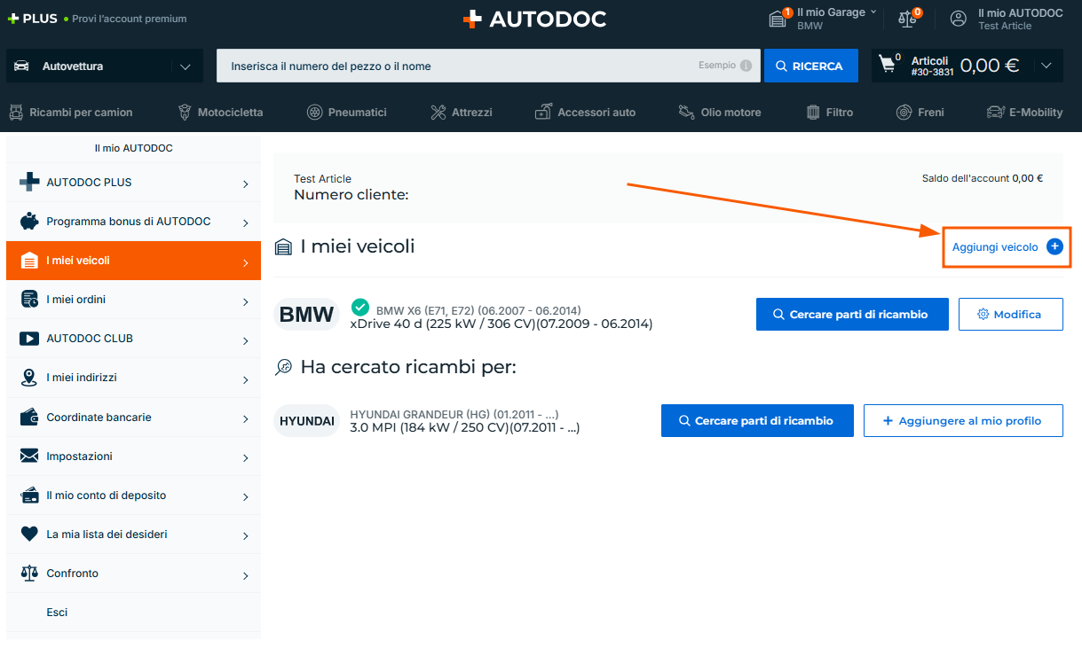The image size is (1082, 648).
Task: Click the BMW brand logo badge
Action: 306,315
